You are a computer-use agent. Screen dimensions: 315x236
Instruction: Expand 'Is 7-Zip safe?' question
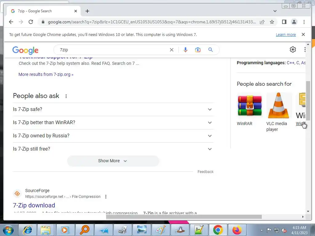113,109
